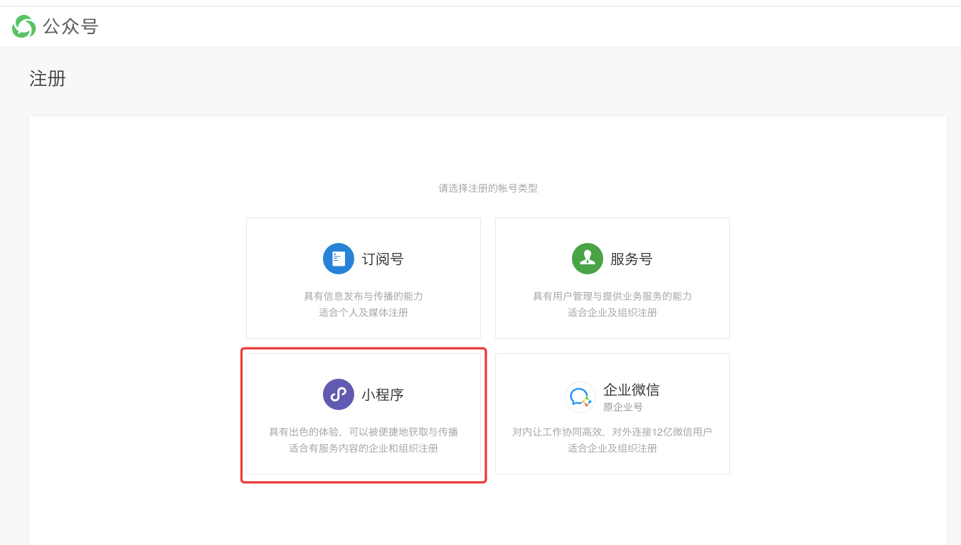Click 具有信息发布与传播的能力 description

point(363,296)
